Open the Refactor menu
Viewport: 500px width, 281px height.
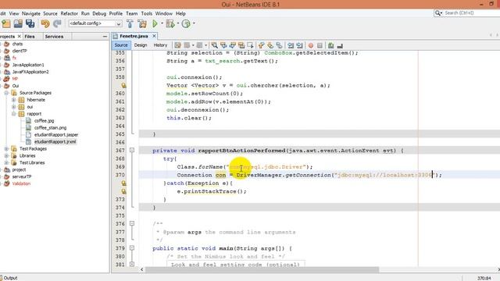tap(70, 13)
